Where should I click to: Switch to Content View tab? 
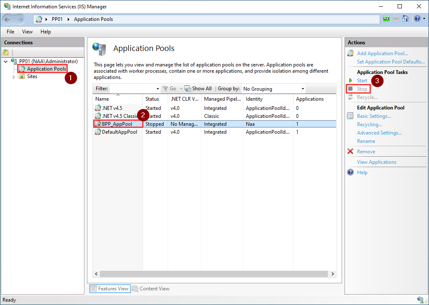(x=151, y=289)
